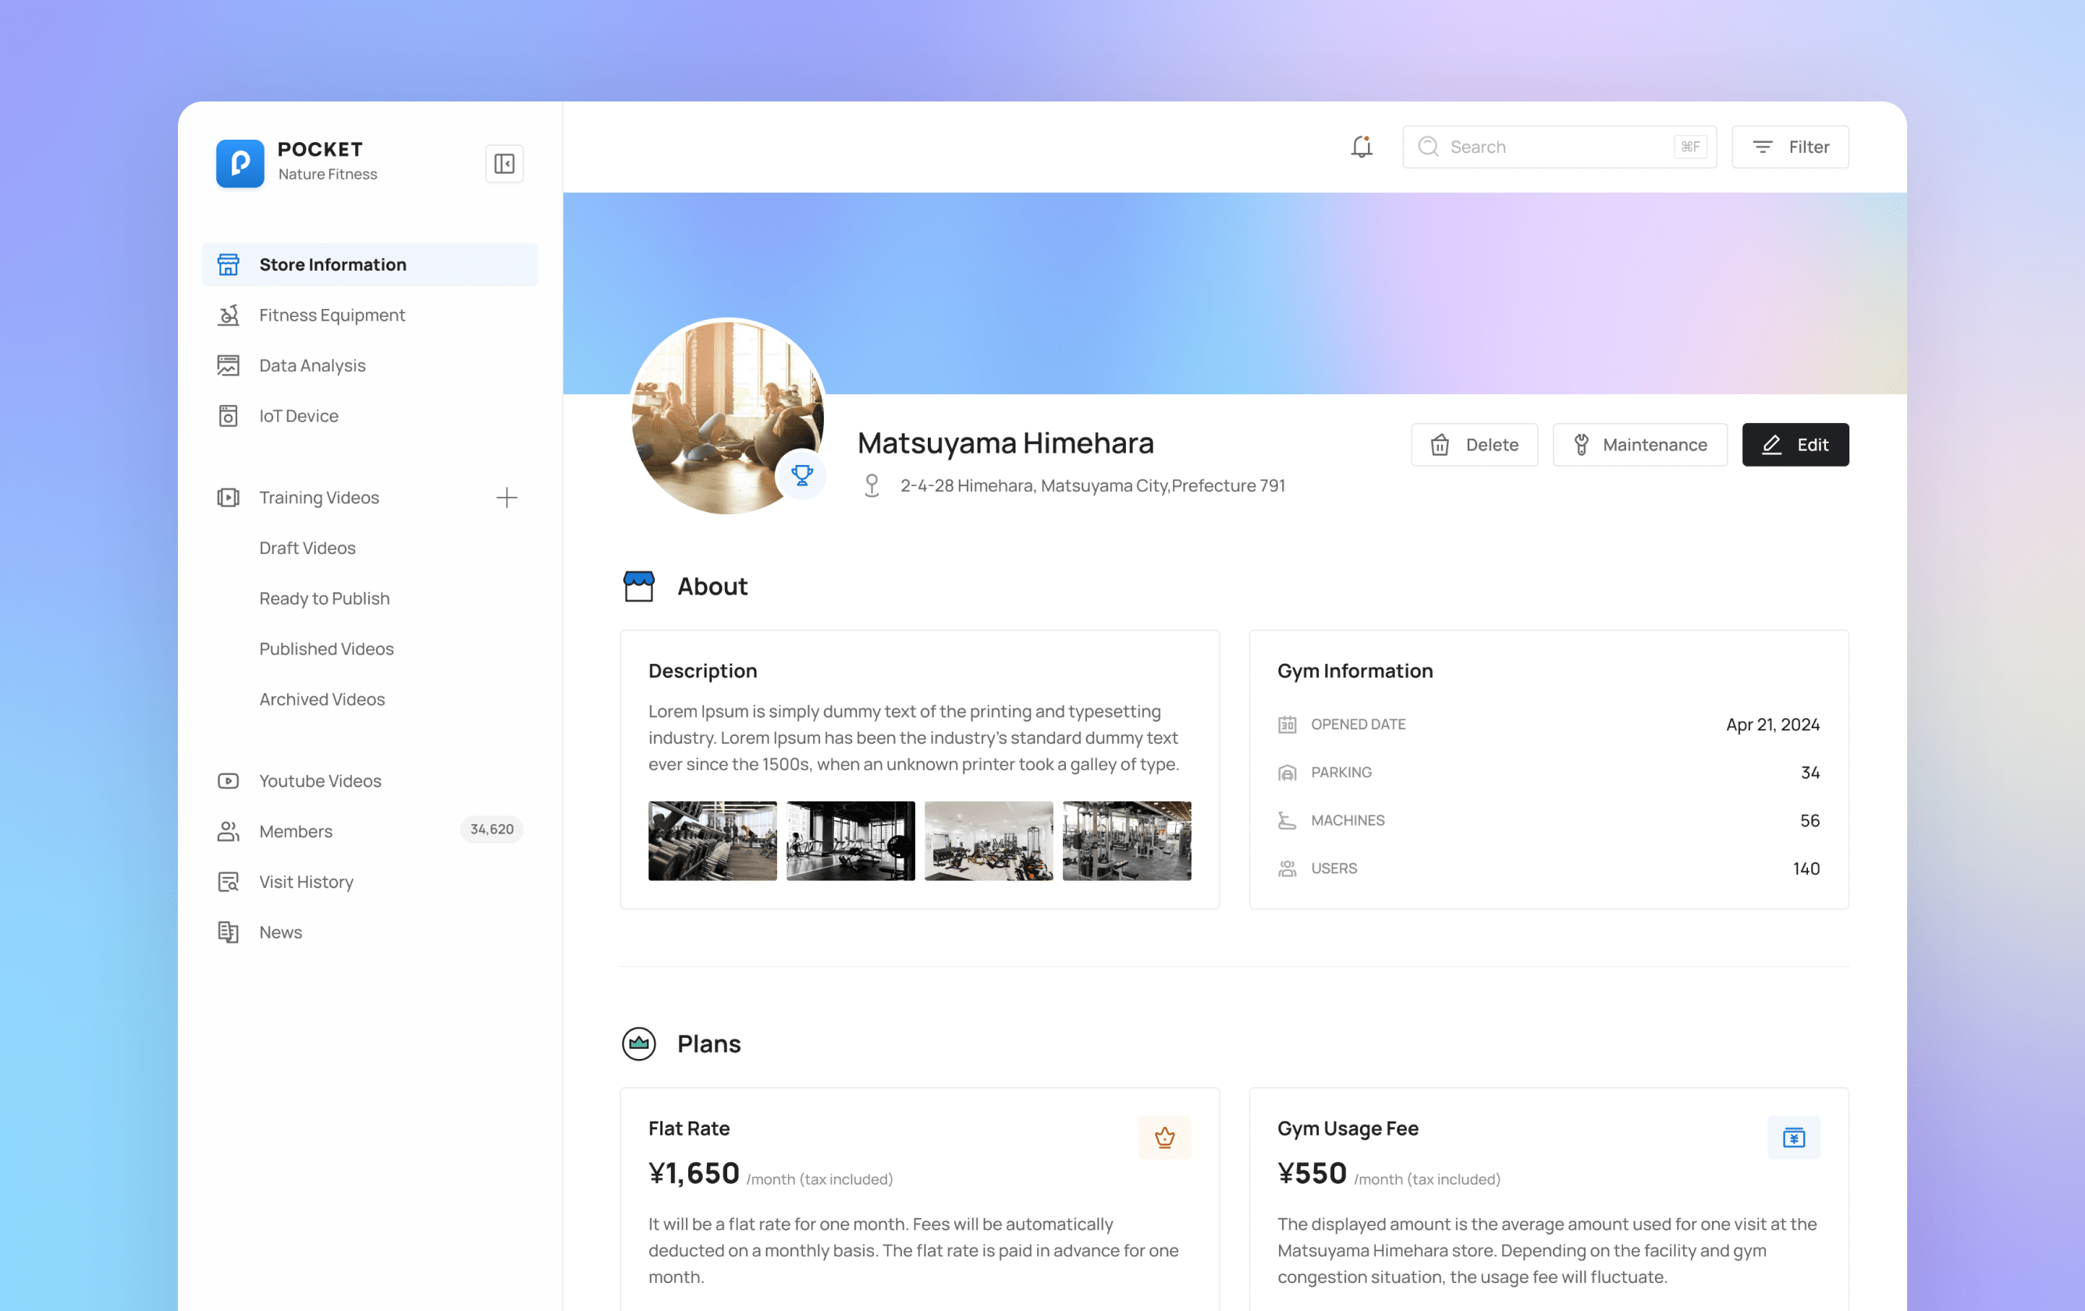Viewport: 2085px width, 1311px height.
Task: Open Youtube Videos section
Action: tap(370, 781)
